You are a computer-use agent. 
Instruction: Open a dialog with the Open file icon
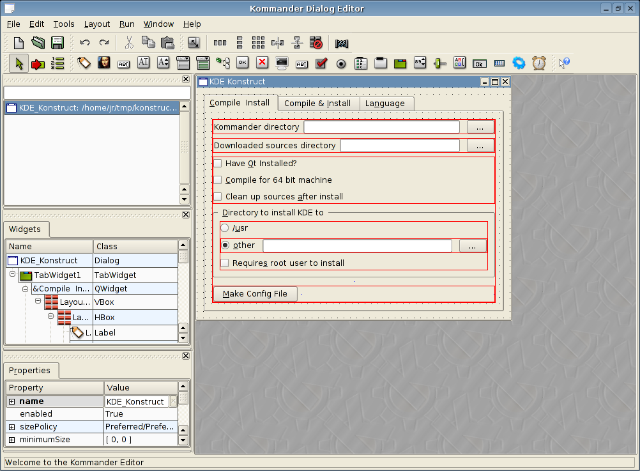tap(38, 43)
